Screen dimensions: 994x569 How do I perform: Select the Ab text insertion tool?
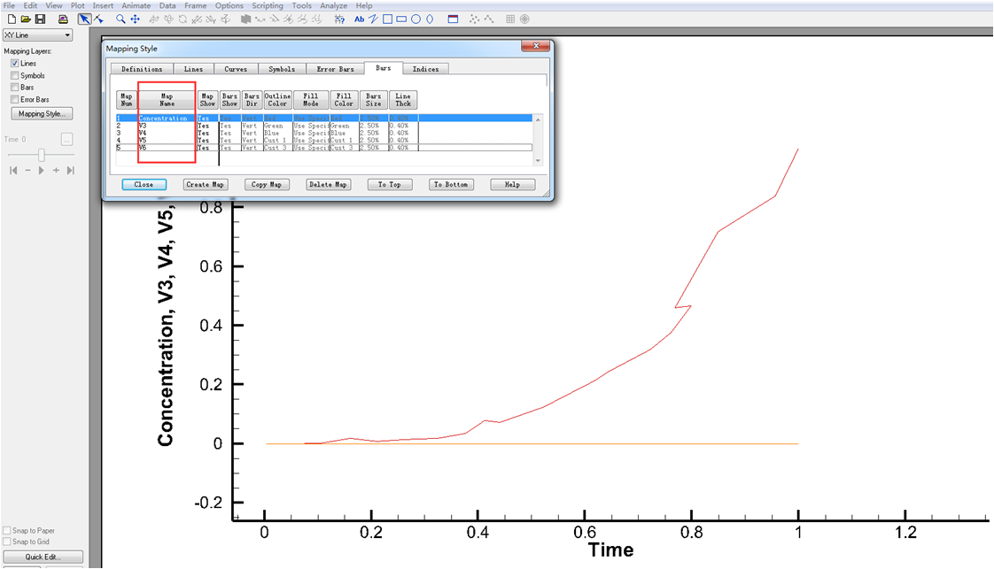[360, 19]
